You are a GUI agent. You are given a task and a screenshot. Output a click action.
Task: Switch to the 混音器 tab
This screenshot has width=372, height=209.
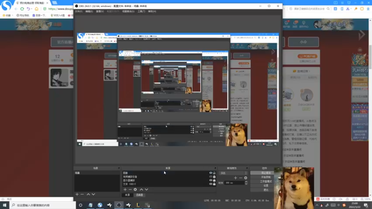click(139, 195)
